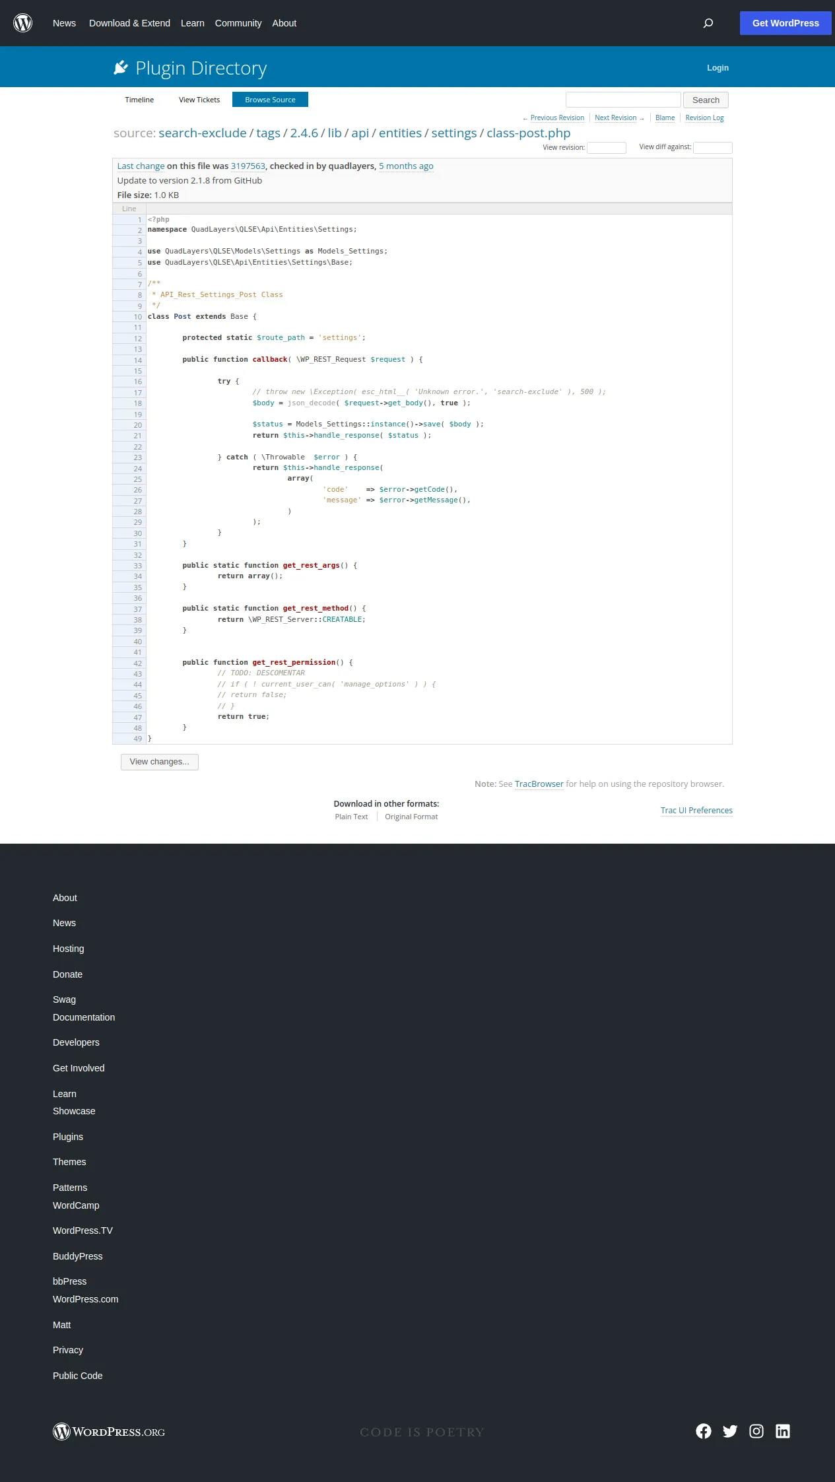Open the LinkedIn icon in the footer
The image size is (835, 1482).
pyautogui.click(x=783, y=1431)
